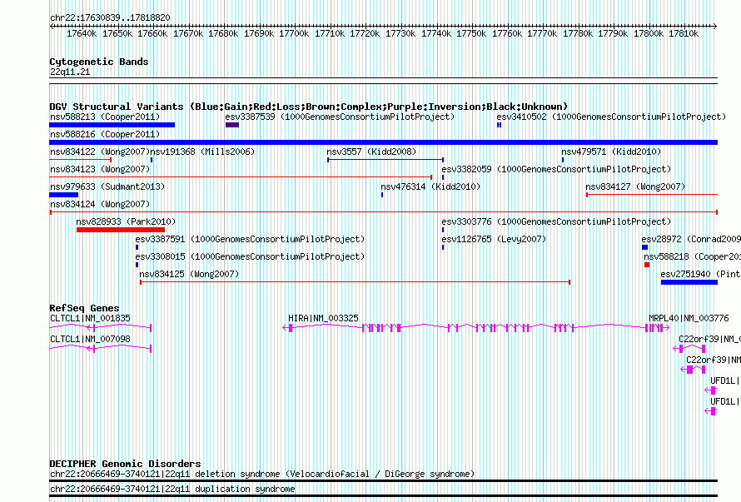Click the nsv476314 (Kidd2010) label
This screenshot has width=741, height=502.
(x=430, y=186)
